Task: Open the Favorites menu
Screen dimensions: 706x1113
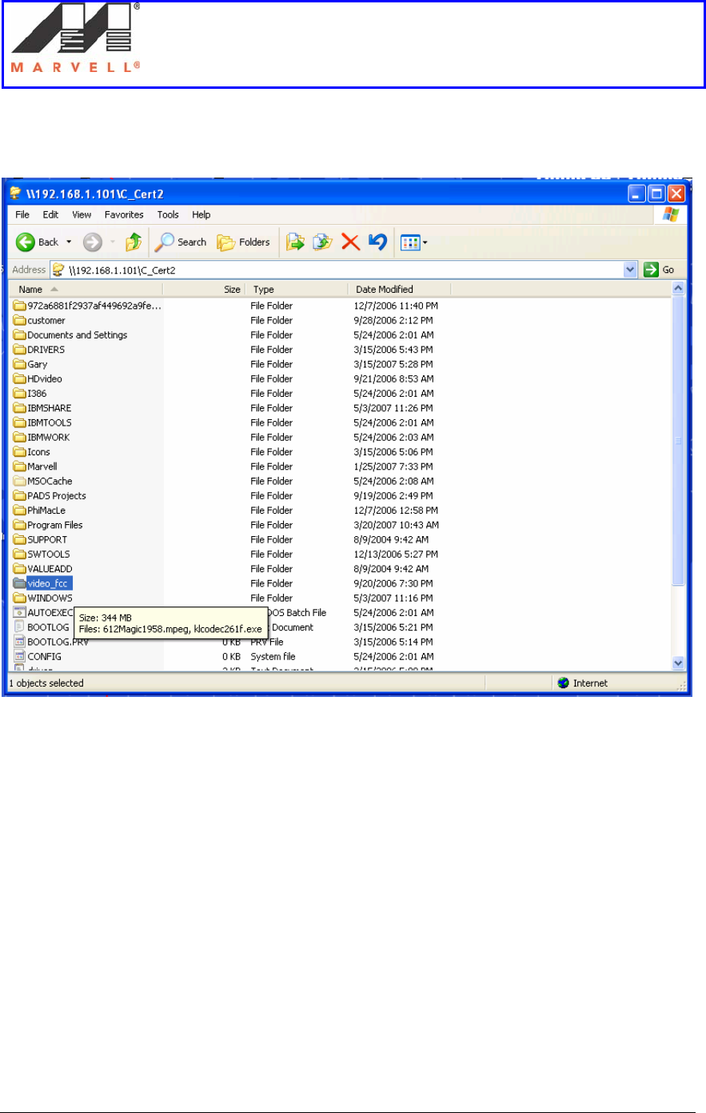Action: (124, 214)
